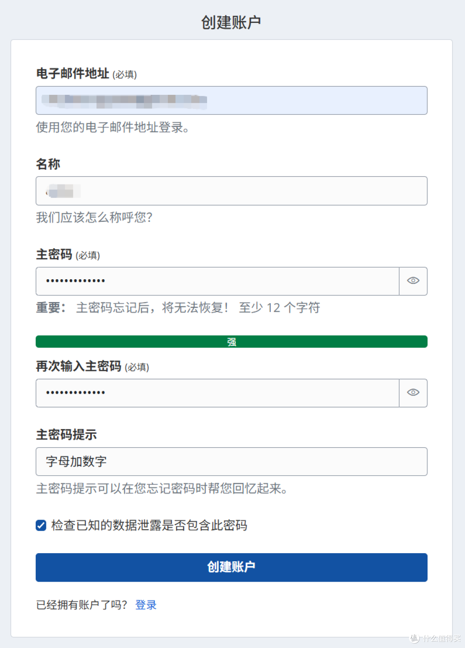Click the 主密码提示 field label

click(66, 435)
